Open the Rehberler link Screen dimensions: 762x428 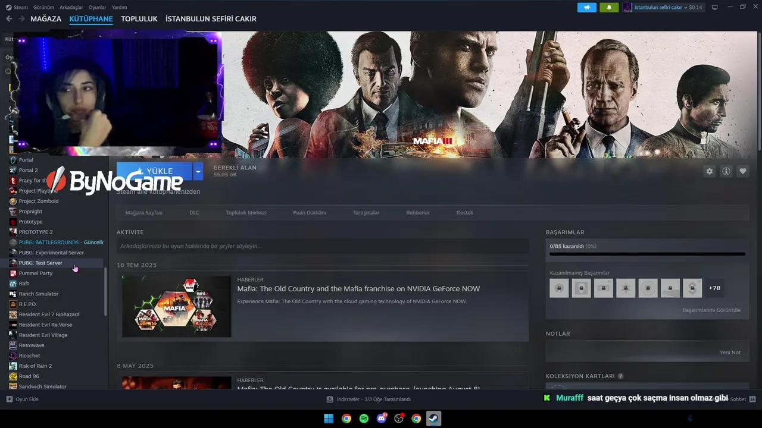tap(418, 212)
